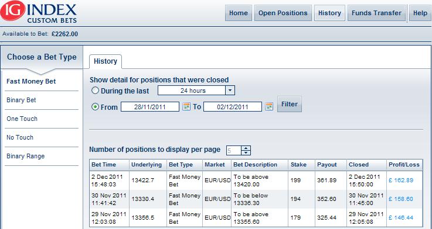The width and height of the screenshot is (432, 229).
Task: Apply the date Filter button
Action: [290, 104]
